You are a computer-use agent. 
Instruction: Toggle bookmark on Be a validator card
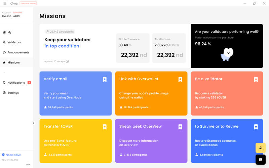click(256, 79)
